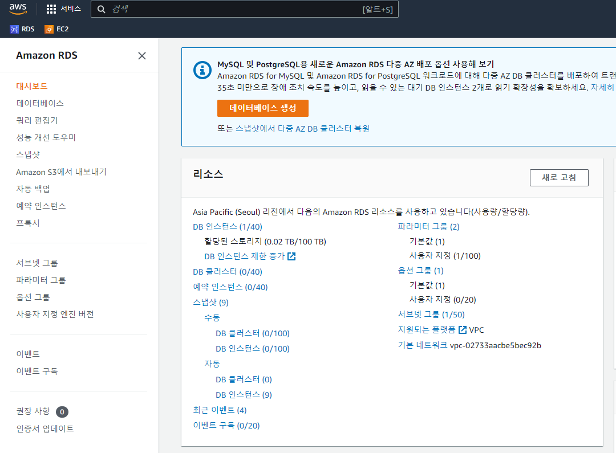This screenshot has height=453, width=616.
Task: Open 쿼리 편집기 in the sidebar
Action: pyautogui.click(x=37, y=120)
